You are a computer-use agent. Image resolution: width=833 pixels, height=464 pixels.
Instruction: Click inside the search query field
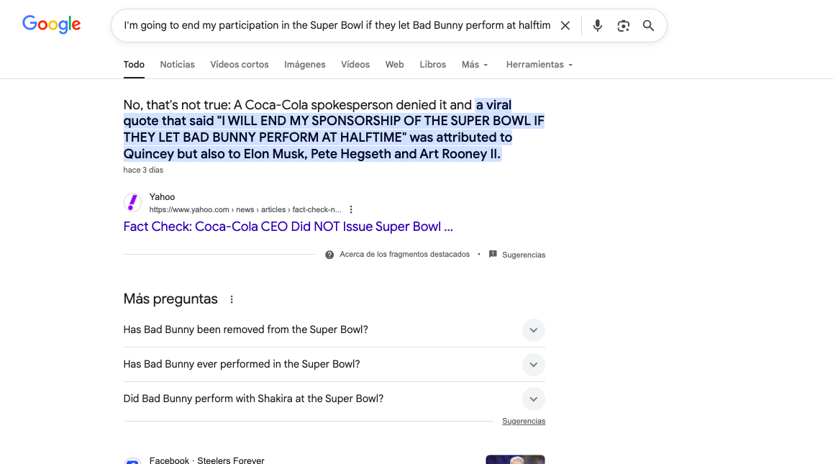click(x=337, y=26)
